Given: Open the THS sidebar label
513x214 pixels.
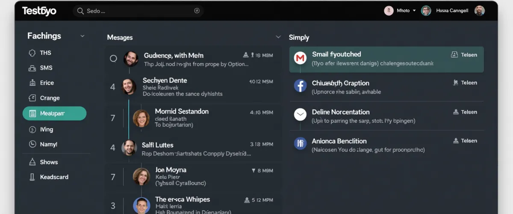Looking at the screenshot, I should point(45,53).
